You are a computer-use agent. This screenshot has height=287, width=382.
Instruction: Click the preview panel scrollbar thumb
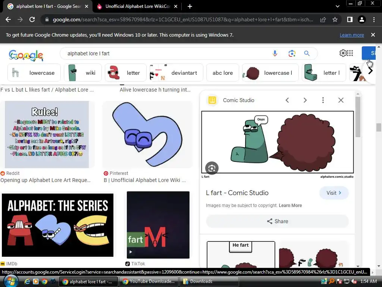[357, 117]
